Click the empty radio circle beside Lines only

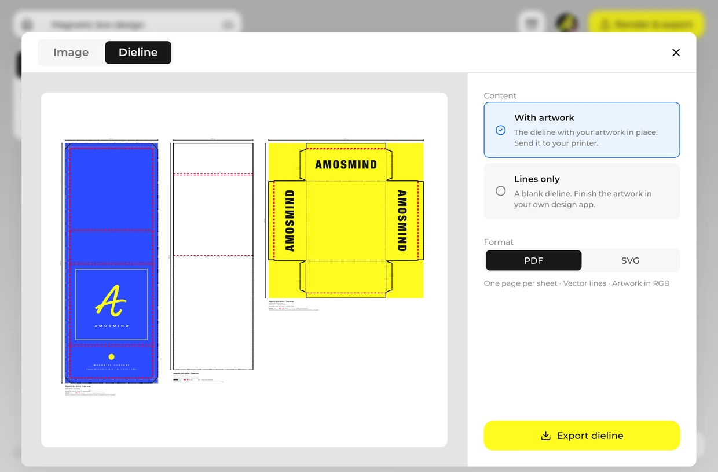(501, 191)
